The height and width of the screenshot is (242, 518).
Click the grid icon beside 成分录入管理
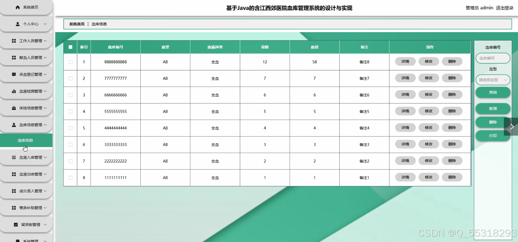14,191
